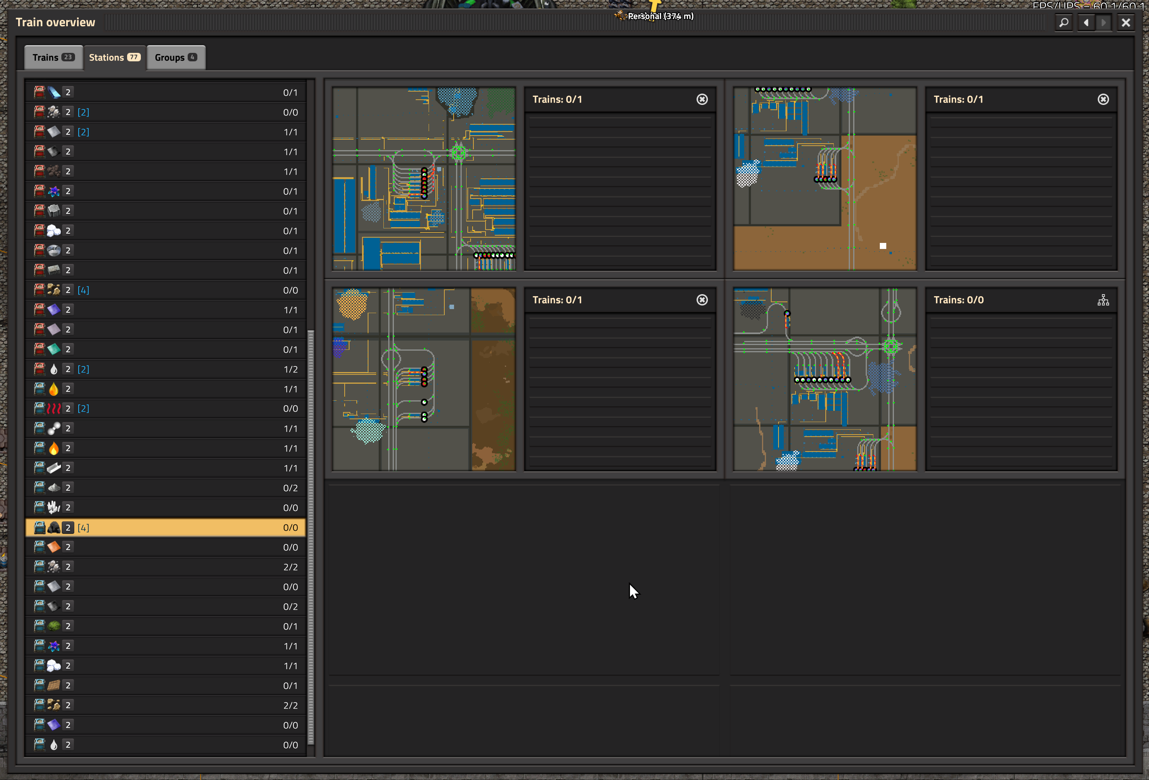Select the blue-stop white beam station

coord(165,468)
